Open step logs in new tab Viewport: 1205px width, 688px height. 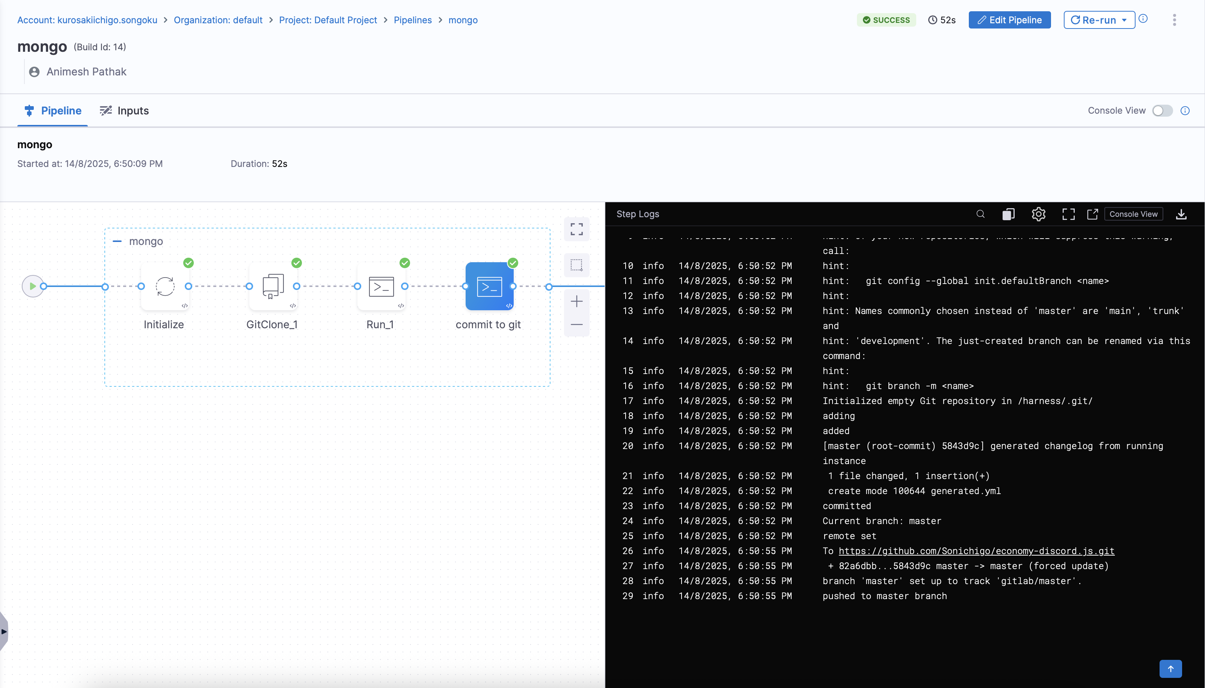pos(1092,214)
